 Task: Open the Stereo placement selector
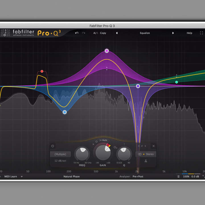pyautogui.click(x=146, y=154)
